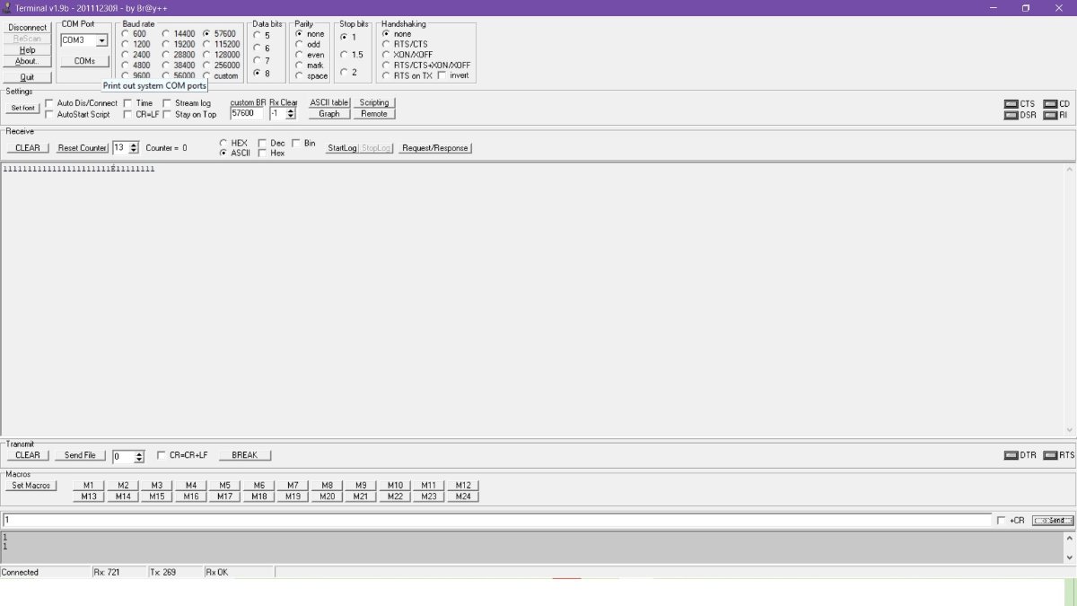Click the About.. button
1077x606 pixels.
[27, 61]
